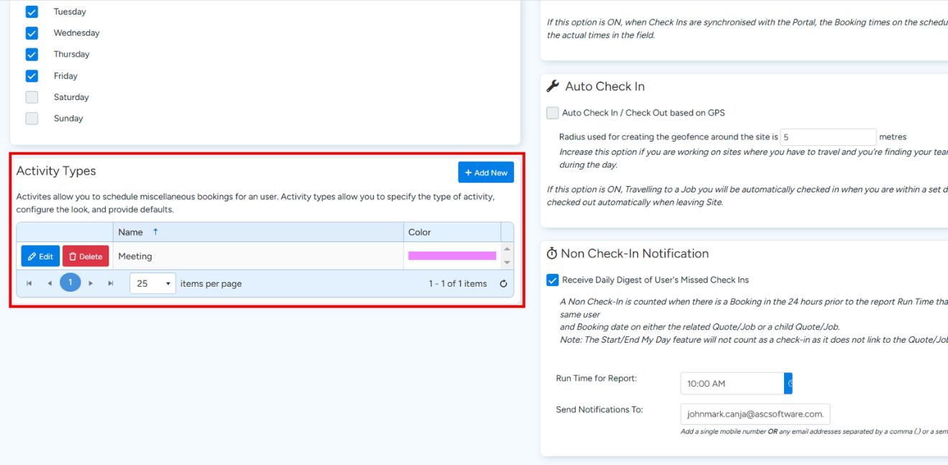
Task: Go to the first page of the grid
Action: 29,284
